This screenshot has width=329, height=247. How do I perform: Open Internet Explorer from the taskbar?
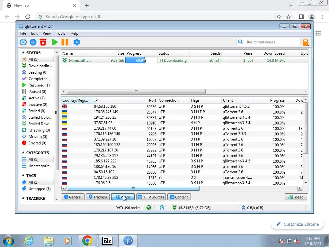click(x=29, y=241)
